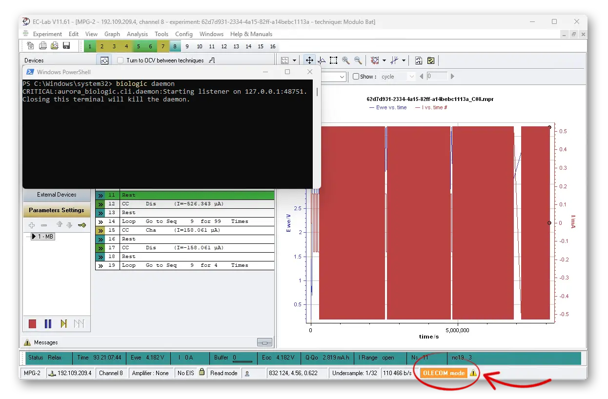
Task: Click the warning icon beside OLECOM mode
Action: 473,373
